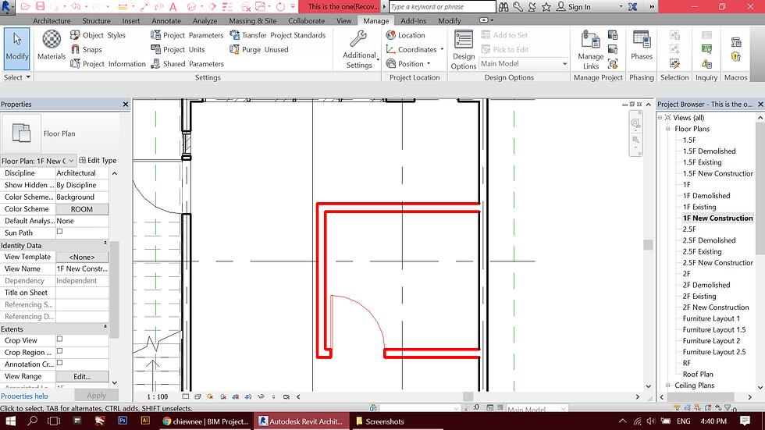This screenshot has height=430, width=765.
Task: Open the Structure ribbon tab
Action: (x=96, y=21)
